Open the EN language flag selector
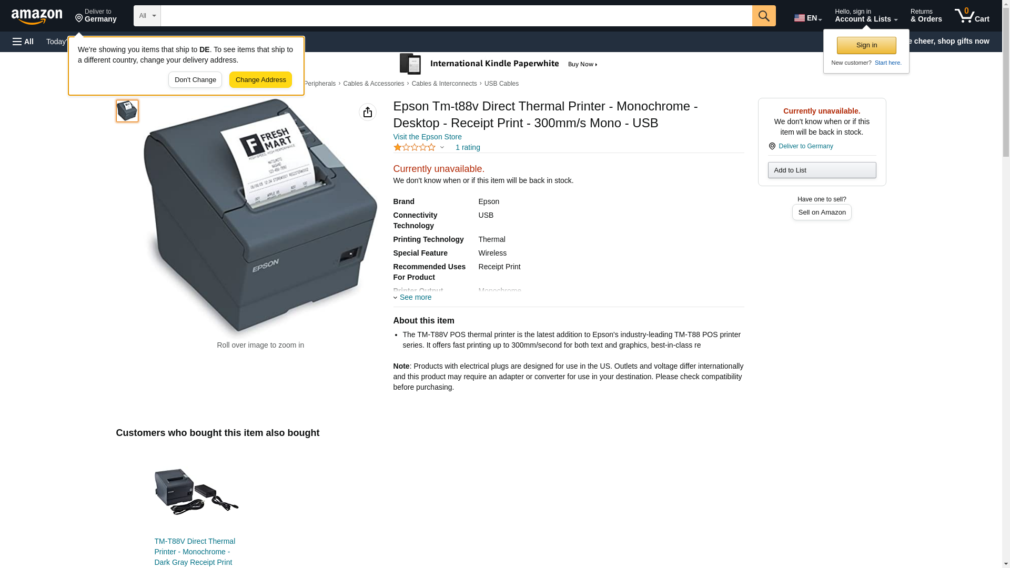 pos(808,18)
